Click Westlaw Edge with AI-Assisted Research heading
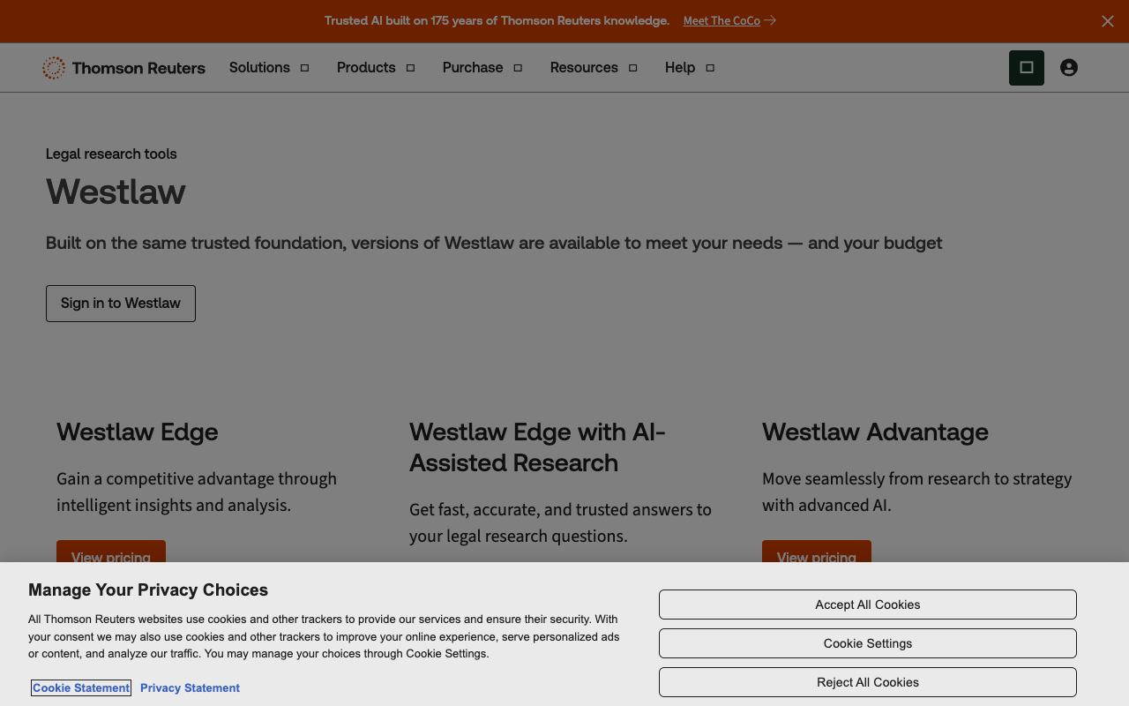1129x706 pixels. [x=537, y=447]
